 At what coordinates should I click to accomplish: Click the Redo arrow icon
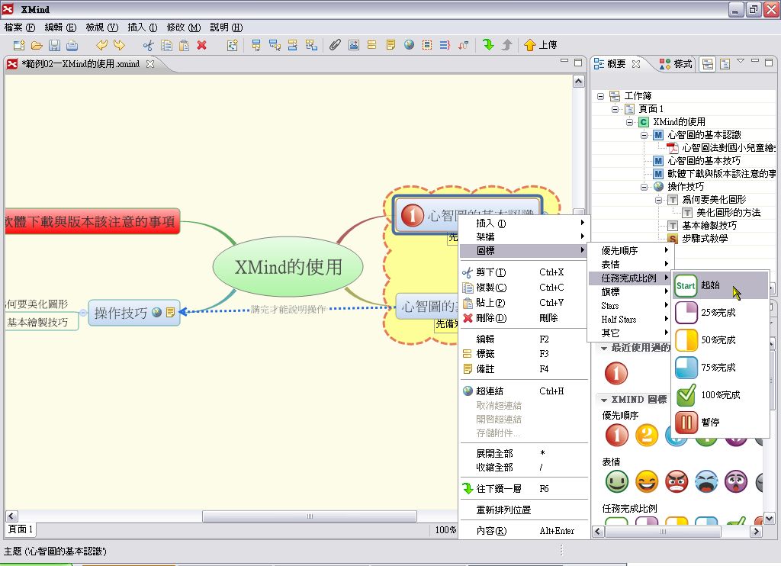(119, 45)
